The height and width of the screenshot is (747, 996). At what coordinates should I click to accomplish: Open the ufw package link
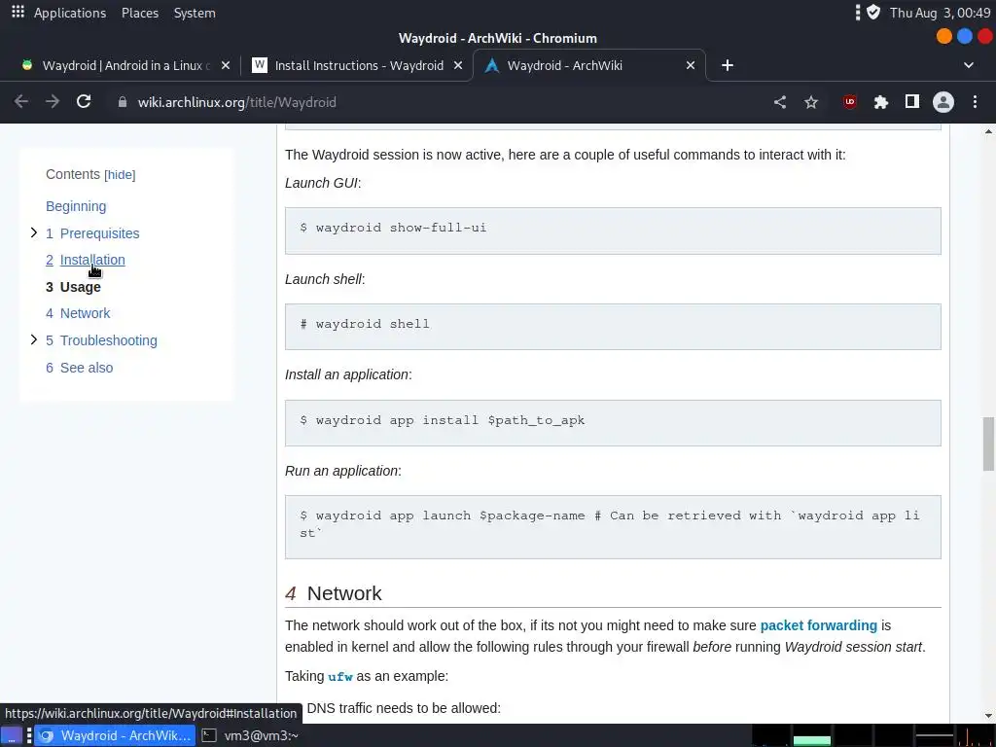click(x=339, y=677)
